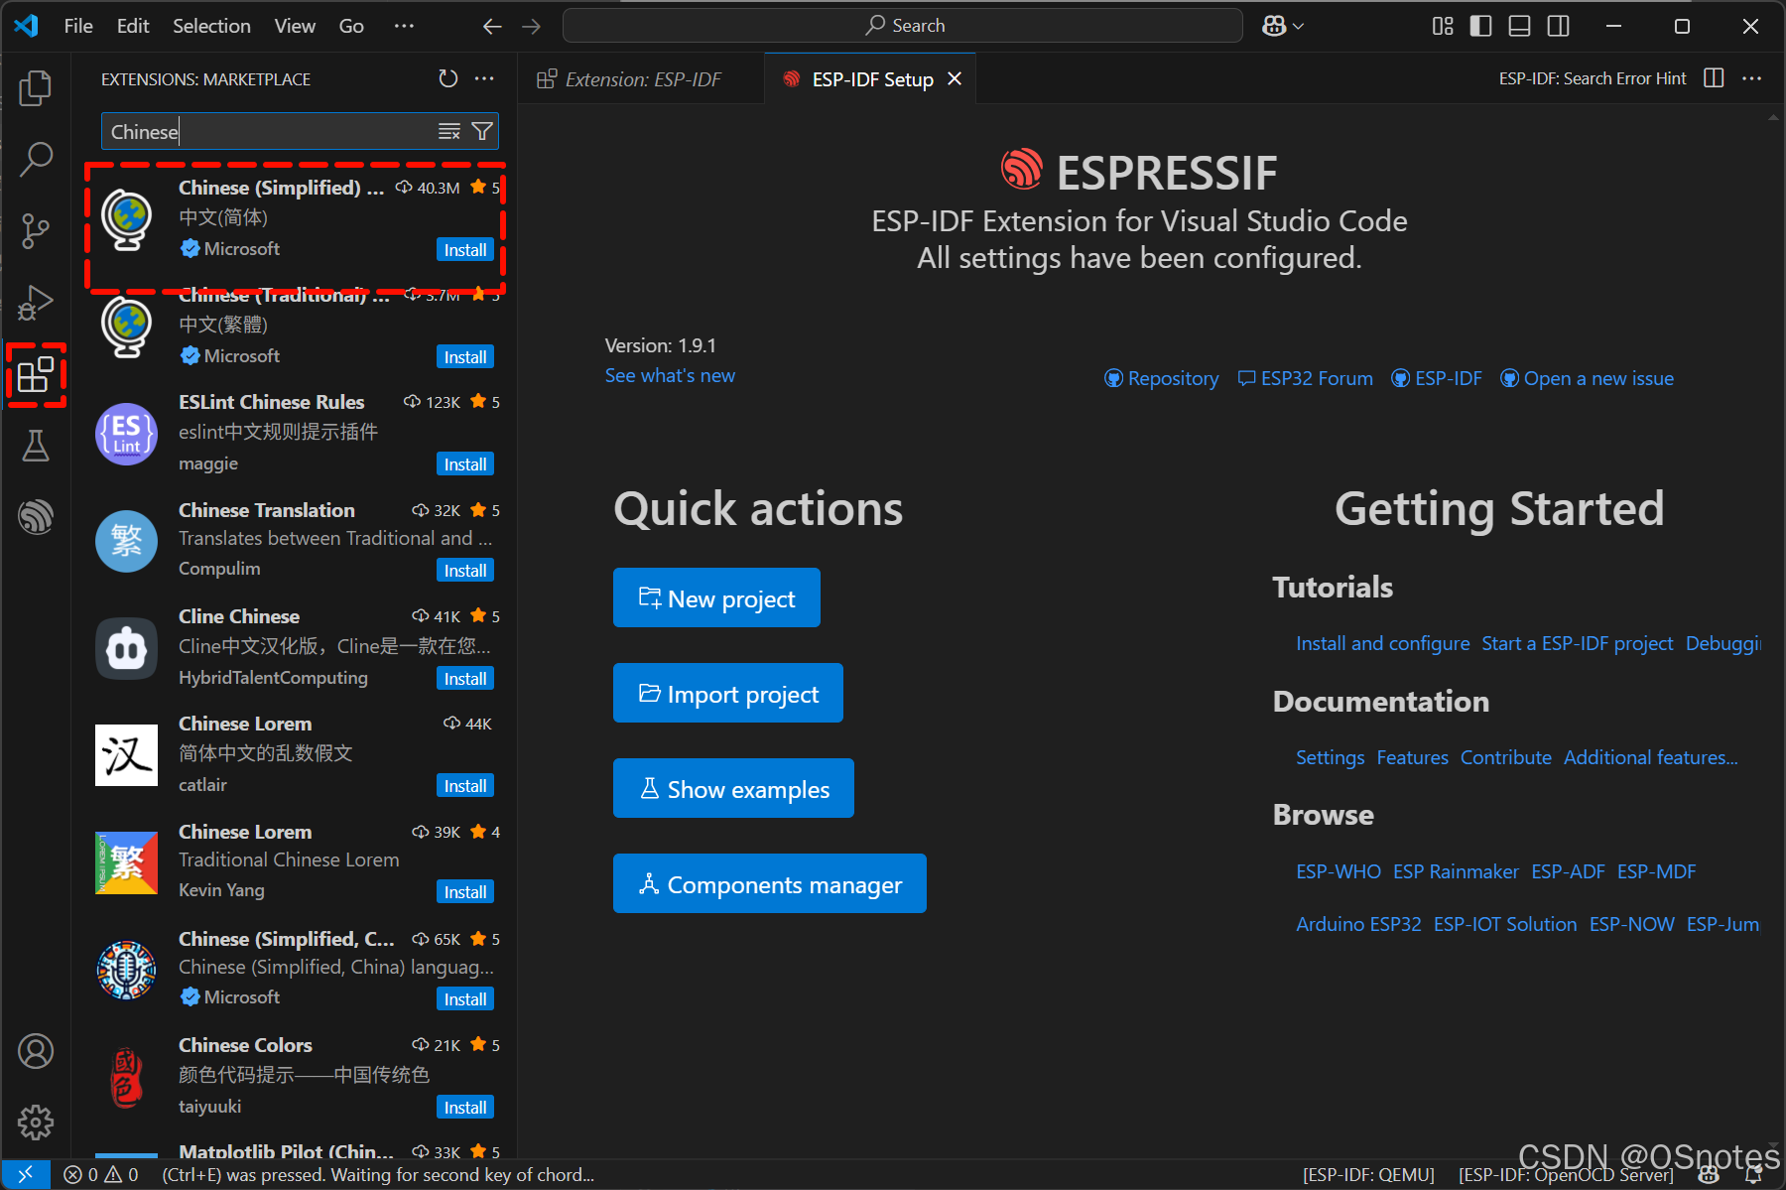Open the Search view in activity bar
This screenshot has width=1786, height=1190.
point(36,159)
